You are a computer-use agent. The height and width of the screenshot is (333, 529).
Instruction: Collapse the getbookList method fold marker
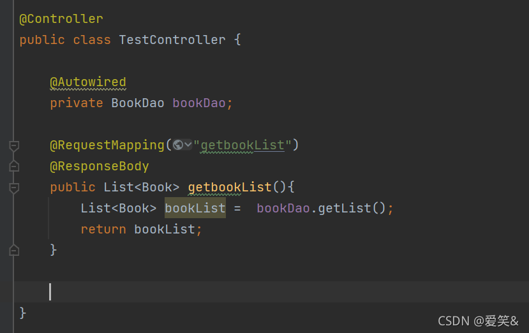(x=14, y=188)
